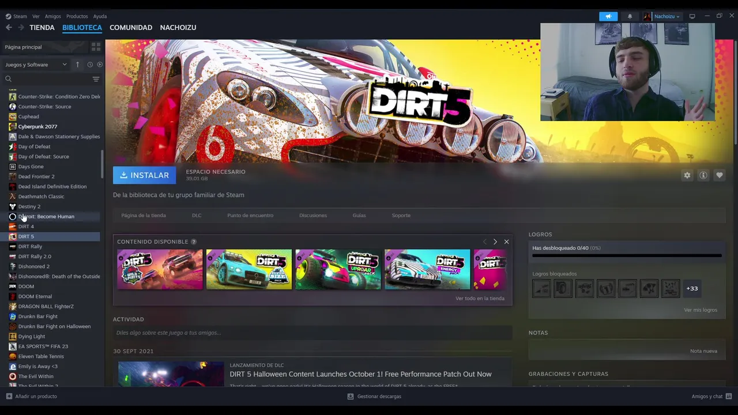This screenshot has width=738, height=415.
Task: Open the Amigos menu
Action: coord(52,16)
